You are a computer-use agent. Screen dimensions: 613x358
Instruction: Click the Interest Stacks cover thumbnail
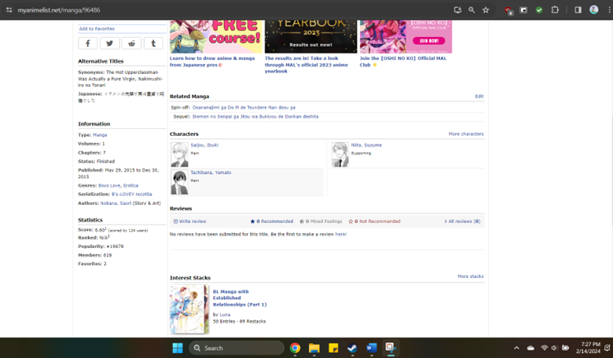point(189,309)
